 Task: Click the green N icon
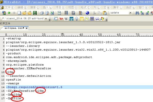(87, 19)
